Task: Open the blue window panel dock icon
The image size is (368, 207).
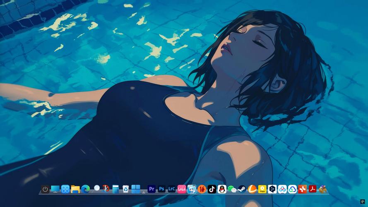Action: coord(115,189)
